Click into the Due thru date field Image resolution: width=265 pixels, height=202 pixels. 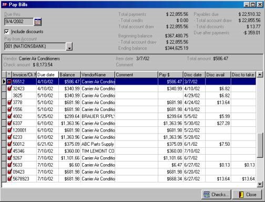click(19, 22)
